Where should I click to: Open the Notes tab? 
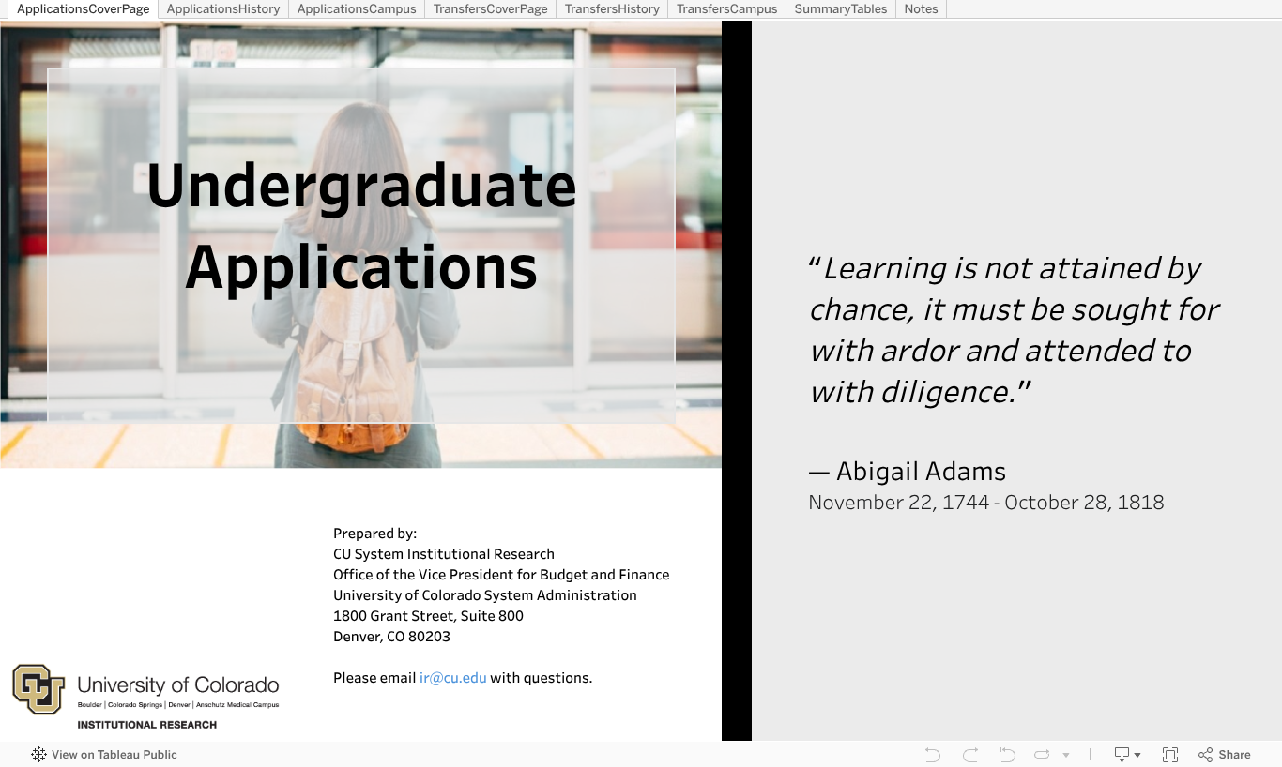click(921, 9)
